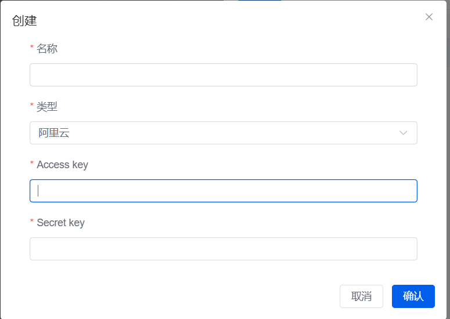
Task: Click the 创建 dialog title
Action: pyautogui.click(x=24, y=21)
